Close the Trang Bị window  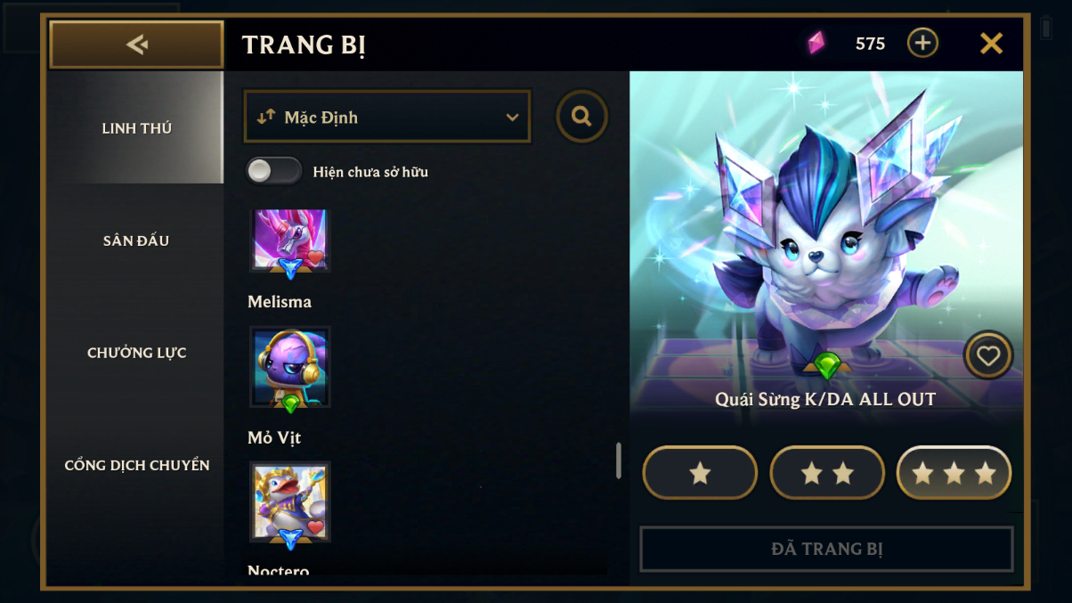coord(991,43)
